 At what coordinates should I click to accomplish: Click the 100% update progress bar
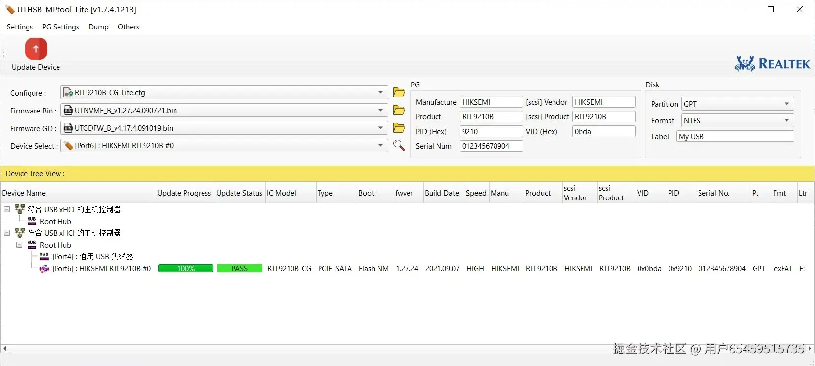pos(186,269)
